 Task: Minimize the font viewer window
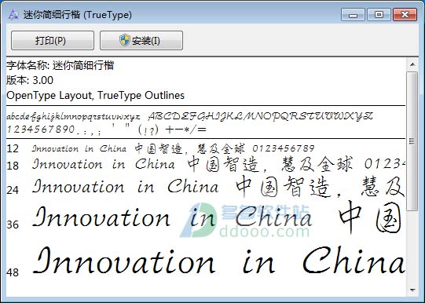pos(353,15)
